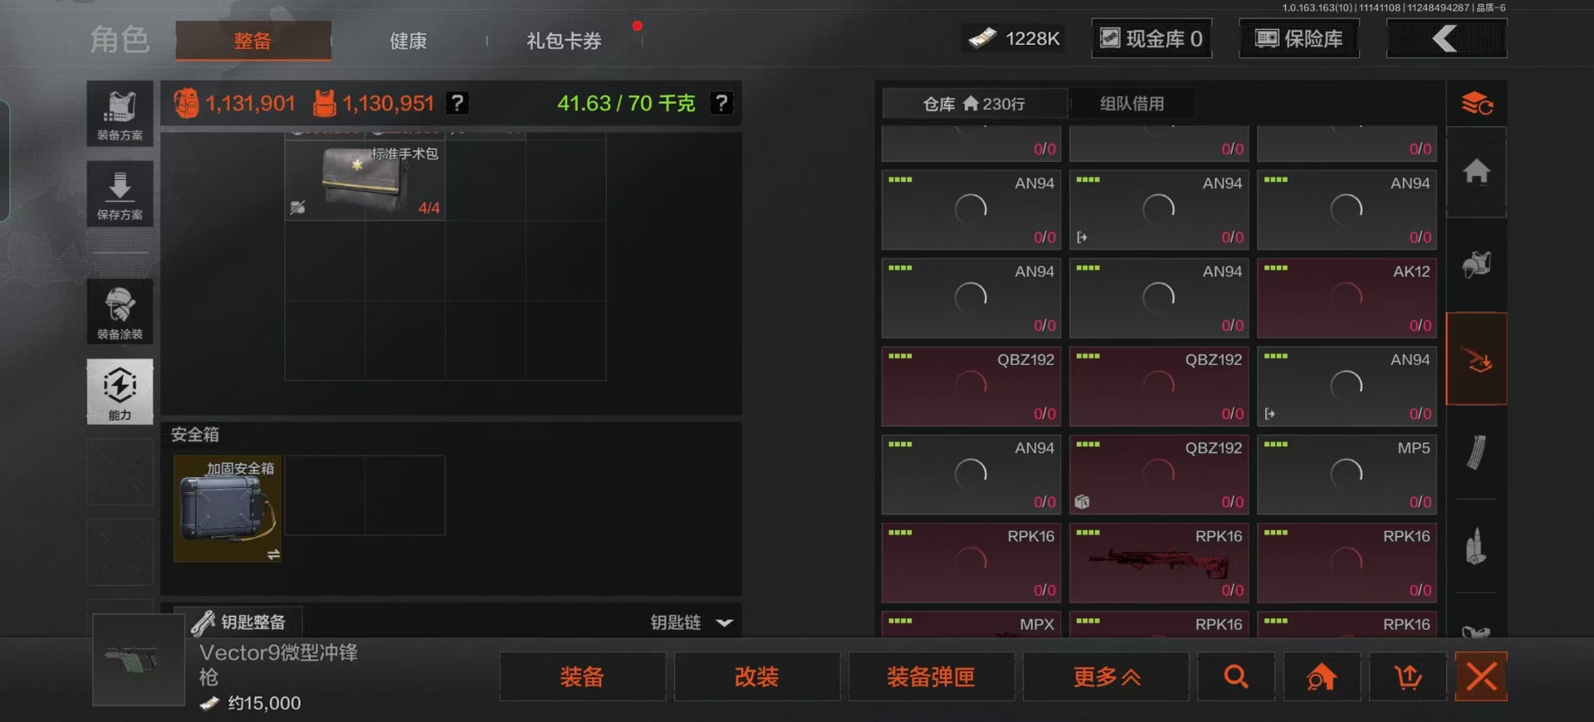The image size is (1594, 722).
Task: Click the search magnifier button
Action: [1235, 676]
